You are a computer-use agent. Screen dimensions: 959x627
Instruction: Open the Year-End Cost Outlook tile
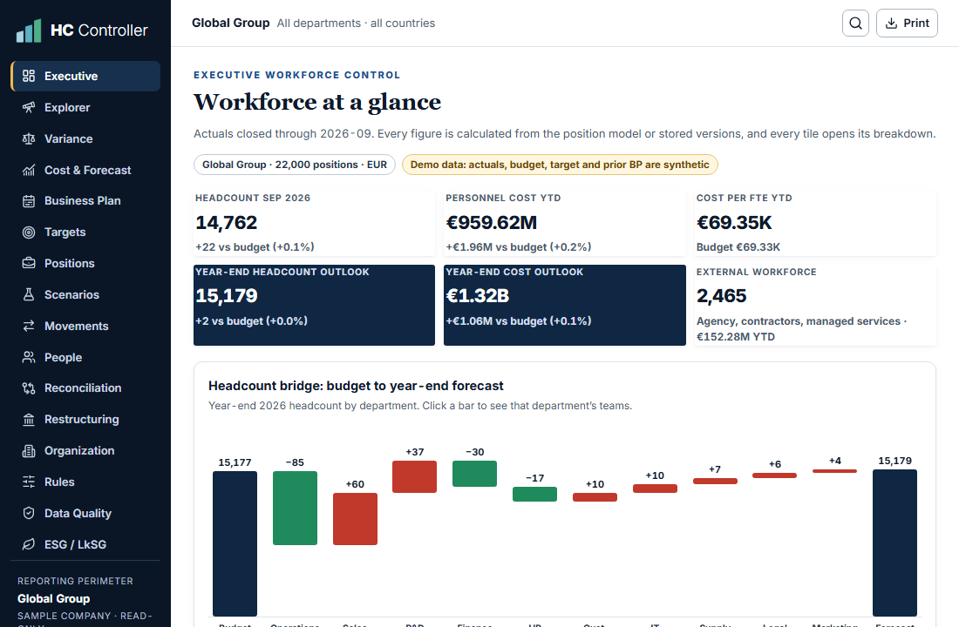[565, 305]
